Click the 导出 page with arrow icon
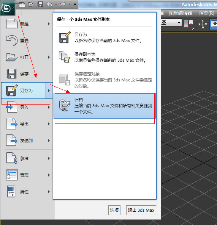This screenshot has width=217, height=225. click(x=12, y=123)
